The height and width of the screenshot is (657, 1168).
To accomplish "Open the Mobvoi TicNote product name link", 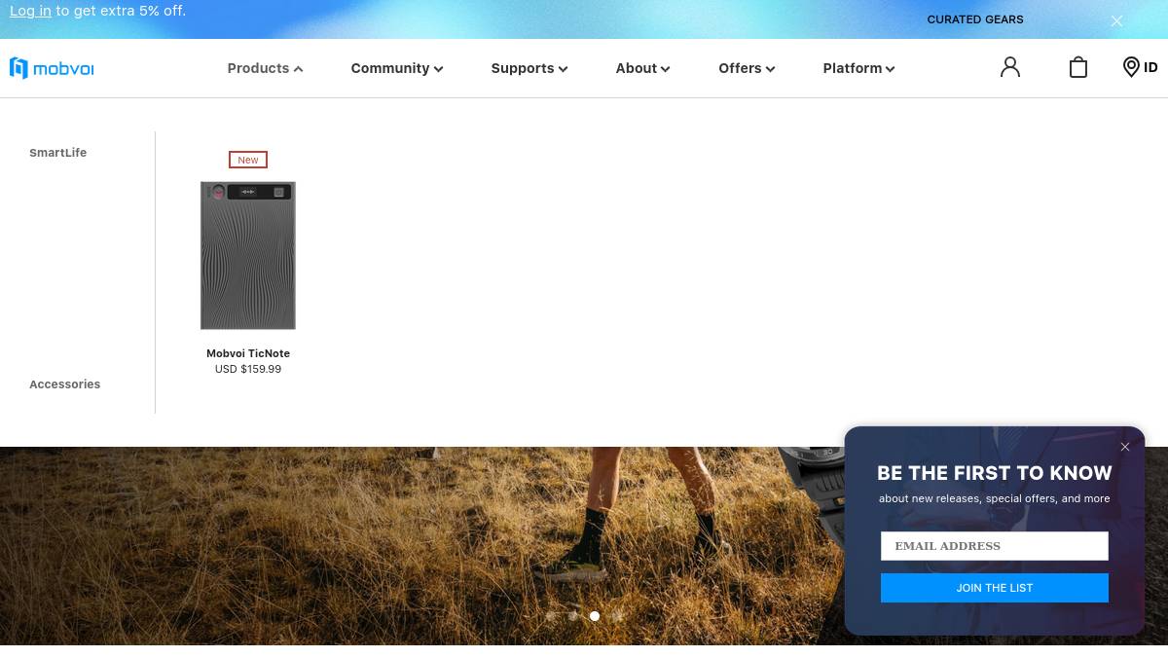I will pos(248,353).
